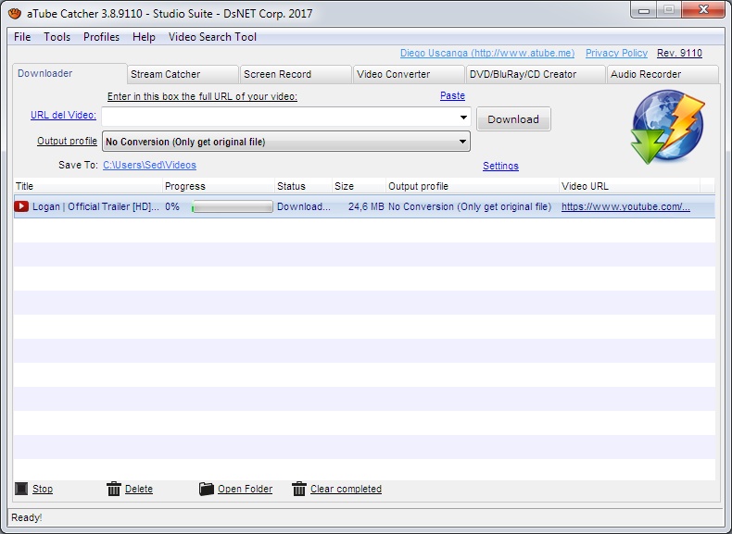
Task: Click the Stop square icon
Action: [x=21, y=489]
